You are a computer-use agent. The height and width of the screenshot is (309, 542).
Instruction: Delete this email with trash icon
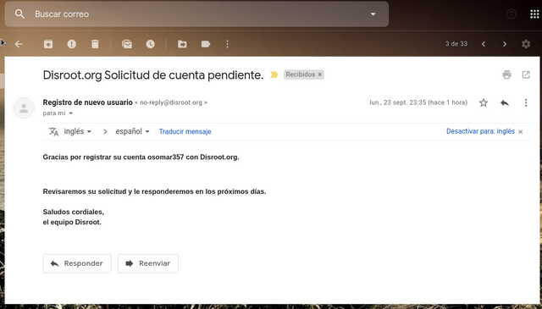tap(95, 44)
